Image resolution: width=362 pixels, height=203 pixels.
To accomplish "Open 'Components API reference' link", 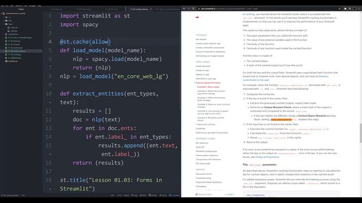I will pos(208,160).
